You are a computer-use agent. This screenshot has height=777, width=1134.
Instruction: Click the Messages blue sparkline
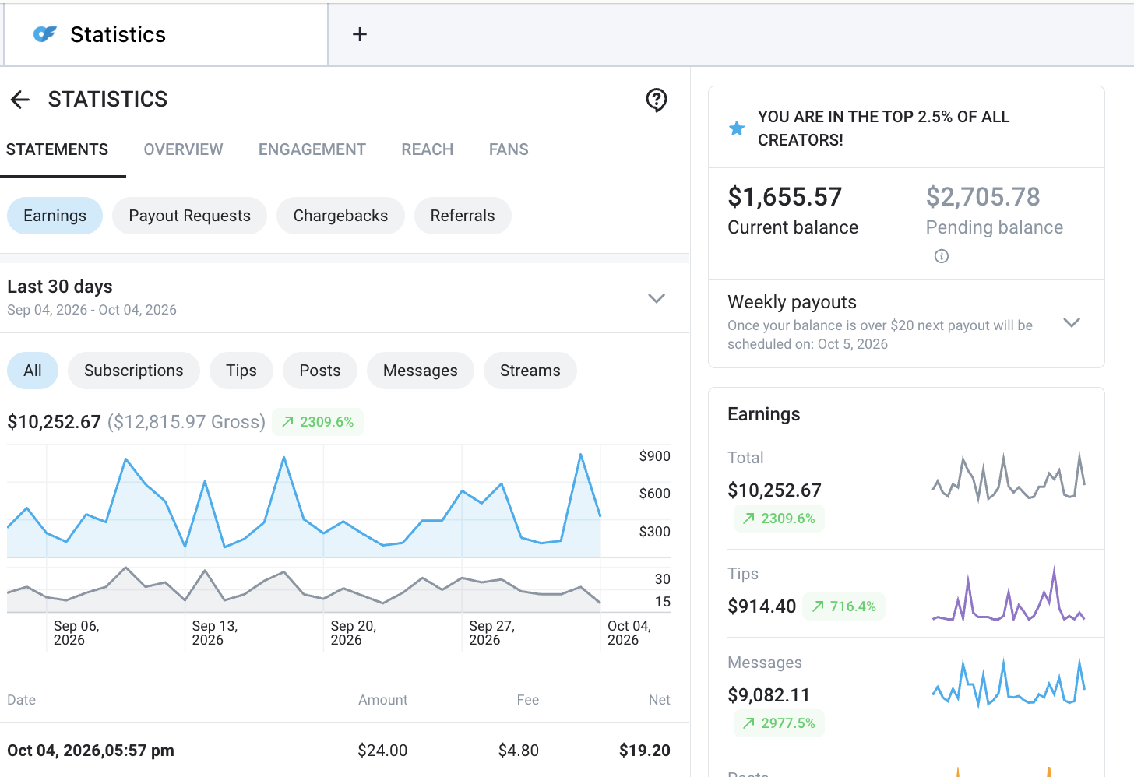click(1009, 683)
